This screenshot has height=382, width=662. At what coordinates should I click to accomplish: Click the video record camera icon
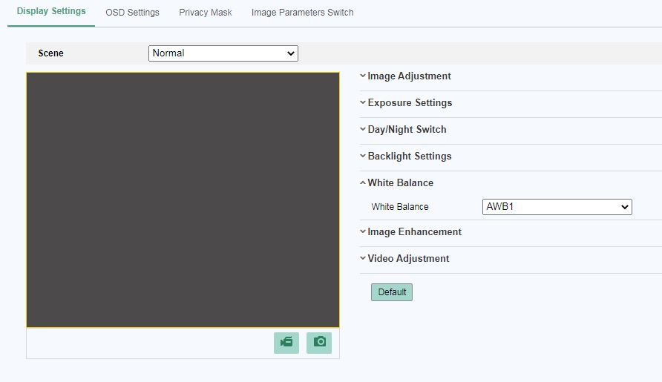pos(286,342)
